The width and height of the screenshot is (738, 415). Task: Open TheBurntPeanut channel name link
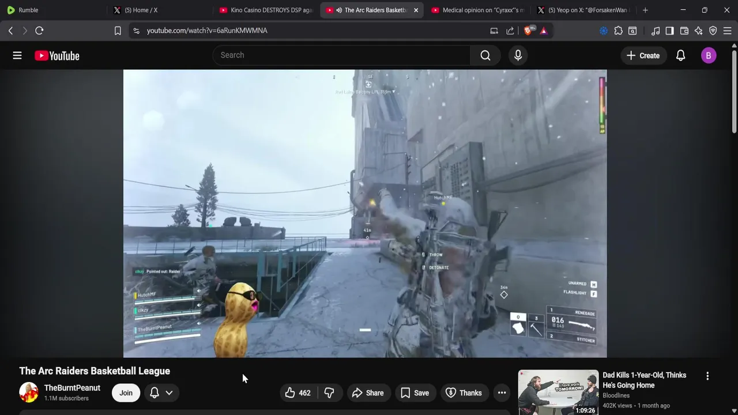72,388
